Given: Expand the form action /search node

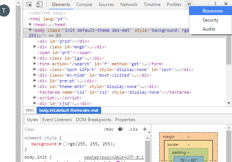Looking at the screenshot, I should coord(35,63).
